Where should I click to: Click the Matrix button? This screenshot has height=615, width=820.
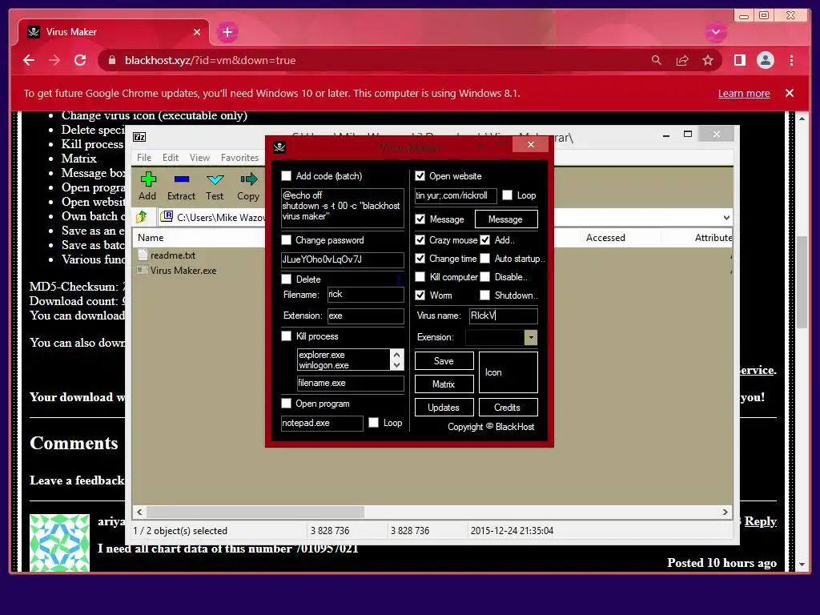point(444,384)
